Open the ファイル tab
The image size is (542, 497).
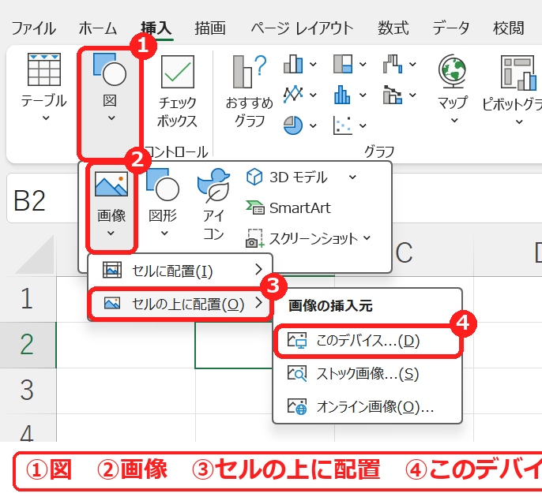(33, 28)
